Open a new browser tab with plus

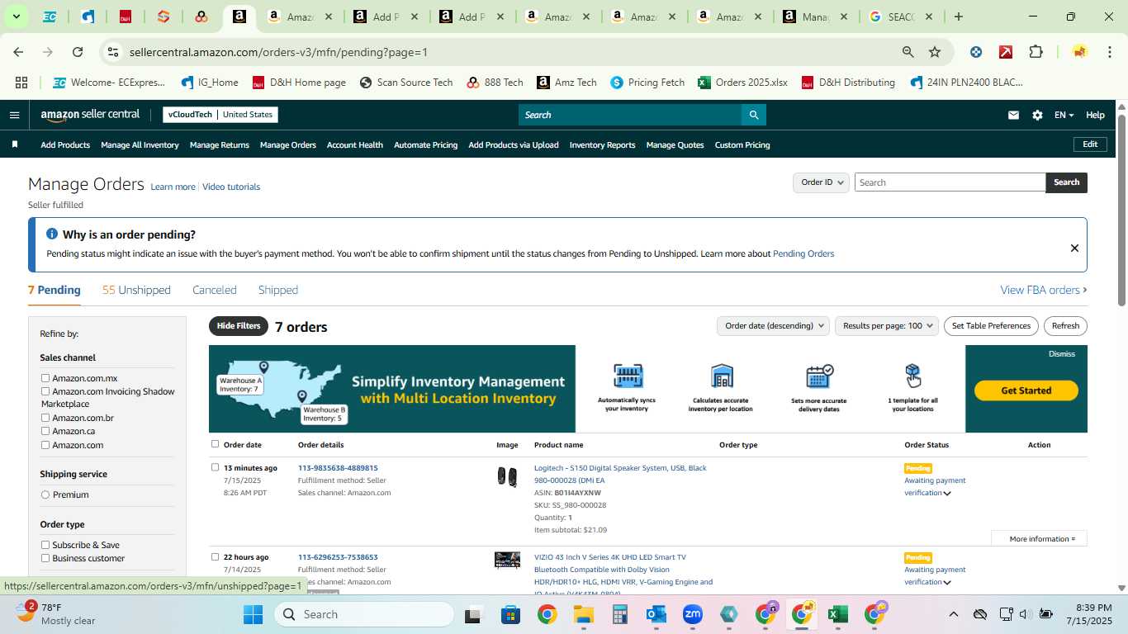[958, 17]
